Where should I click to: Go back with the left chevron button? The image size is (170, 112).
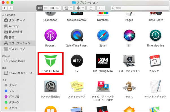point(5,8)
